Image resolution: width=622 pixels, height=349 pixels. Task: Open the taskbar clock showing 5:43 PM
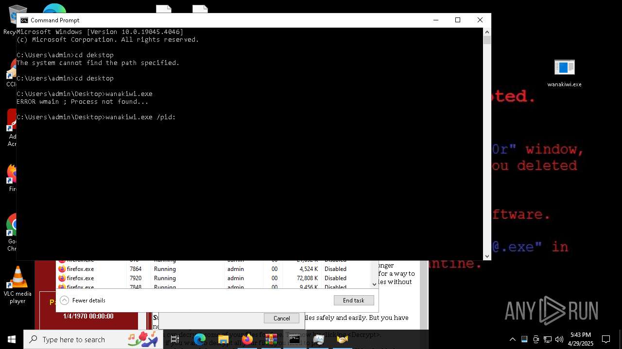click(x=581, y=339)
